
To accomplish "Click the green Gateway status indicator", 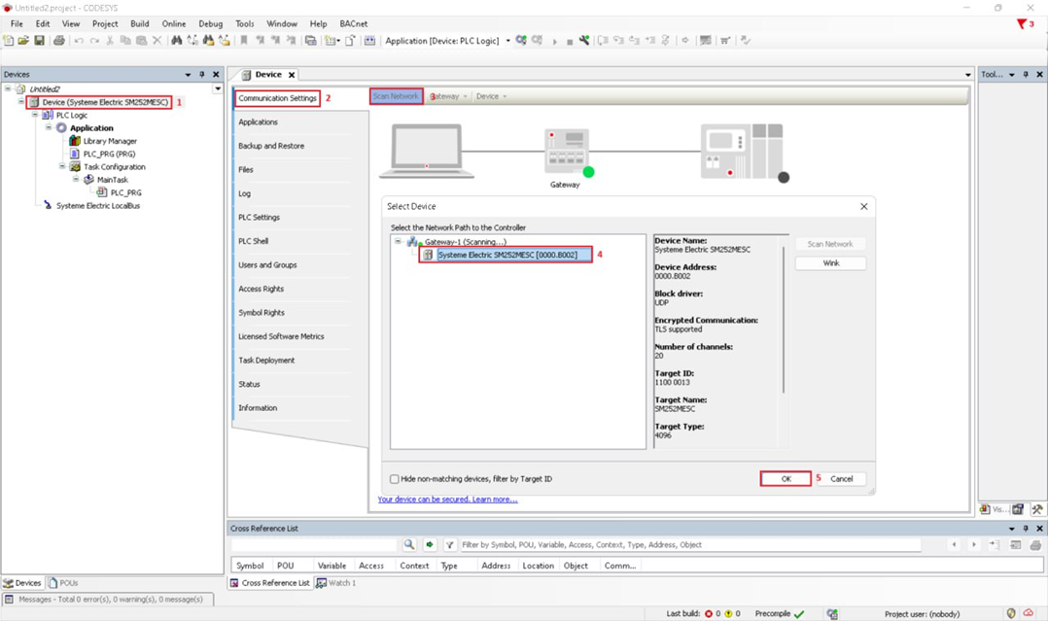I will (x=588, y=172).
